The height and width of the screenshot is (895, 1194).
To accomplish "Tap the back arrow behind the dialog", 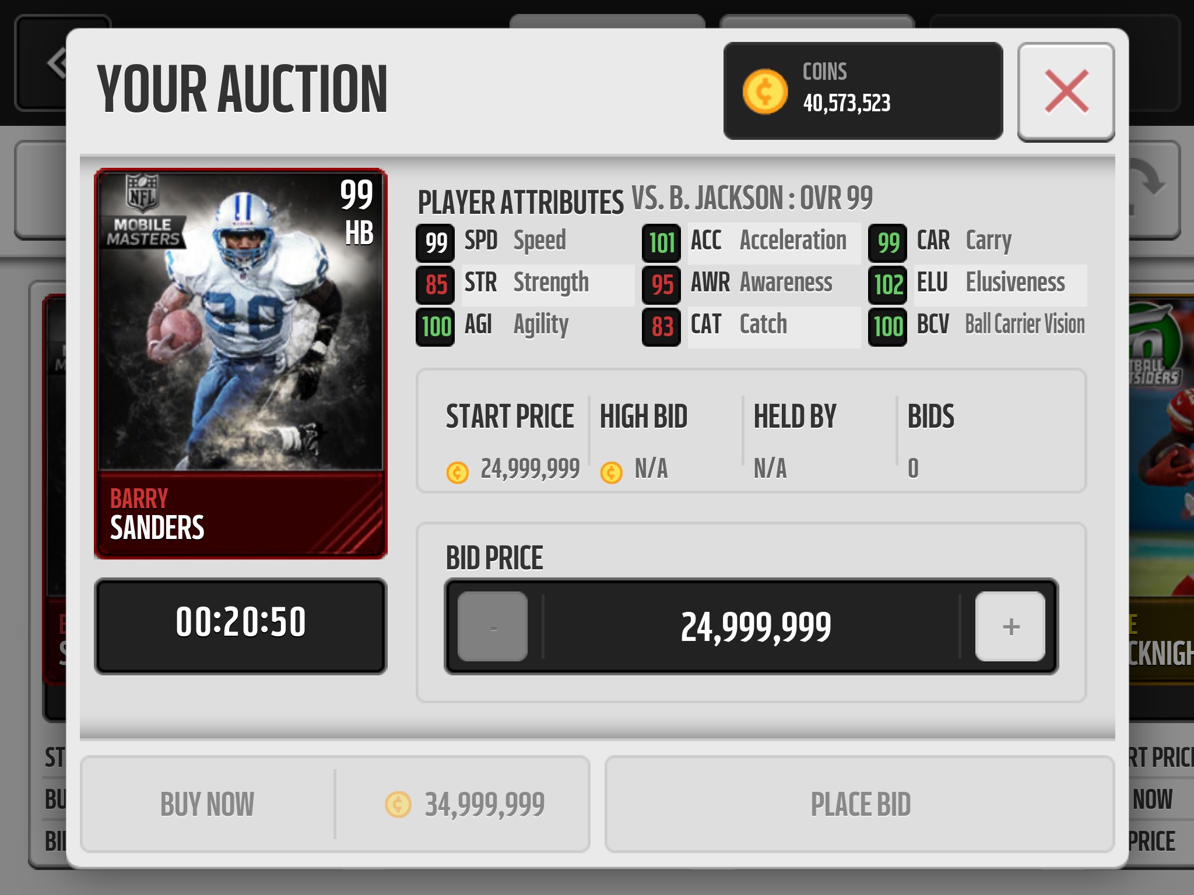I will (57, 63).
